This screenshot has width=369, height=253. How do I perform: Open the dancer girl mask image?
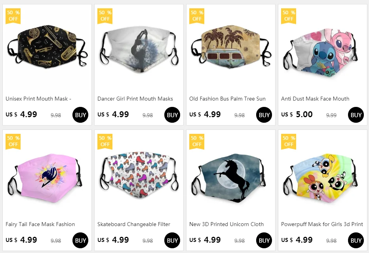139,50
